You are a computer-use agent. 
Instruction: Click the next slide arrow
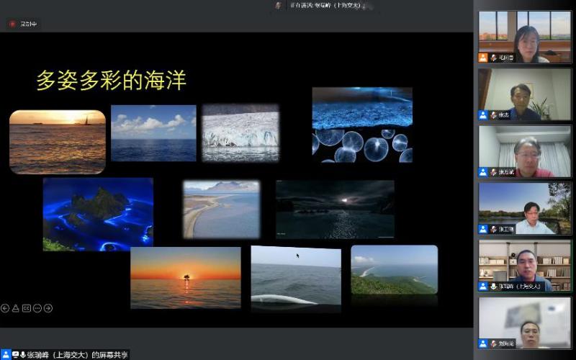48,308
